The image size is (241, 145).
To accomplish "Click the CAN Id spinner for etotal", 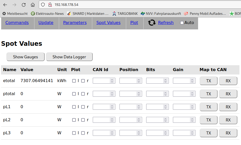I will tap(112, 81).
